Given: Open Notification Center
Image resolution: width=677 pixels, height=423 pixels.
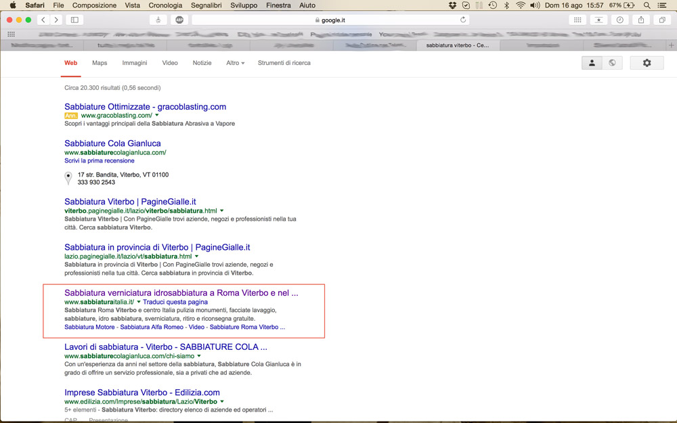Looking at the screenshot, I should (661, 5).
